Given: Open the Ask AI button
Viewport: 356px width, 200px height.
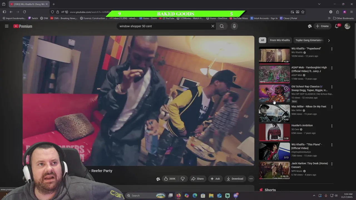Looking at the screenshot, I should (215, 179).
